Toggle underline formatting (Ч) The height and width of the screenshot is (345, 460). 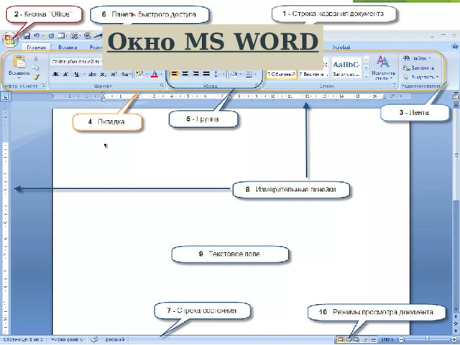(76, 74)
